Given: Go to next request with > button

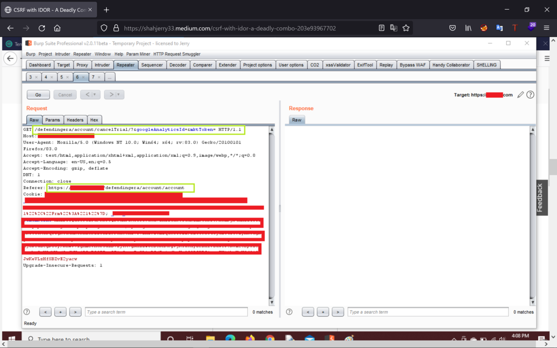Looking at the screenshot, I should pos(110,95).
